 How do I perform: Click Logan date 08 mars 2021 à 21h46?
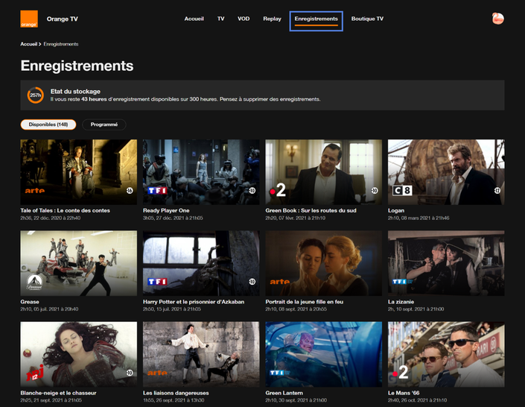(x=423, y=218)
